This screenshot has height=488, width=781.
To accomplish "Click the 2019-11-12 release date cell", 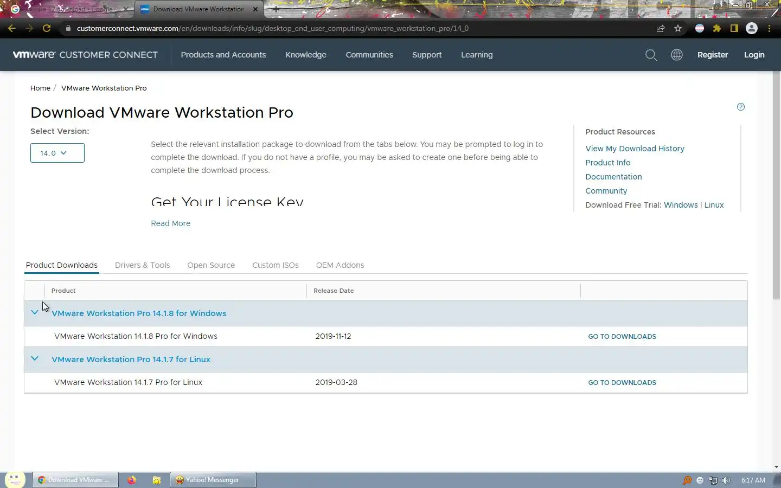I will pos(333,336).
